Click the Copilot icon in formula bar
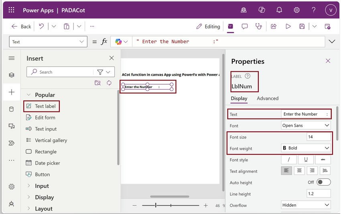This screenshot has width=341, height=214. coord(118,42)
